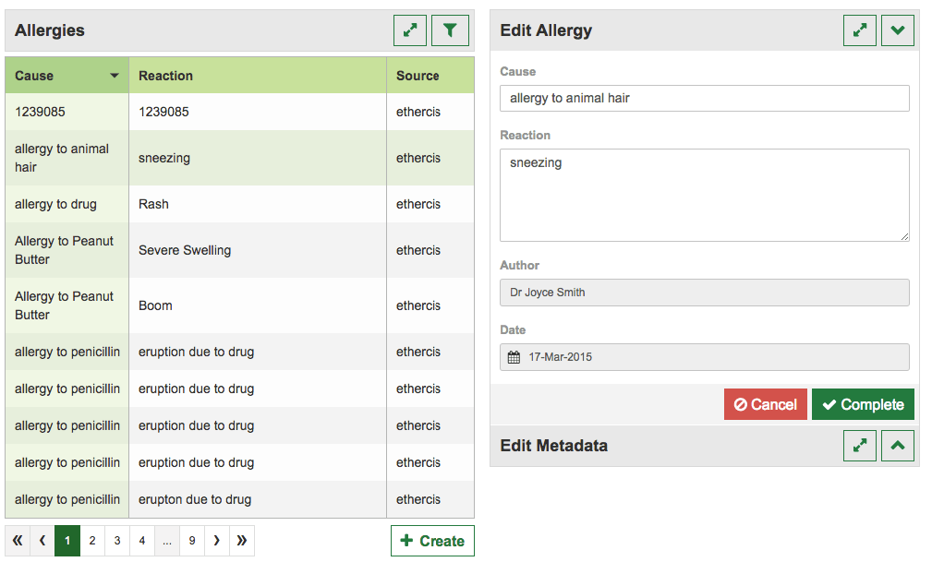
Task: Click Create to add new allergy
Action: (432, 541)
